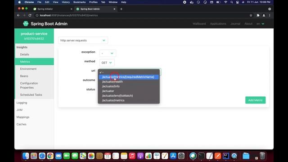Open the Journal nav link

(235, 24)
